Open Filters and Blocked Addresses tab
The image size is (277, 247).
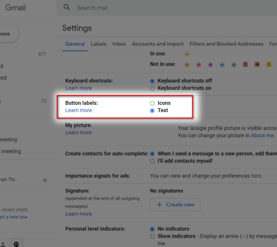(226, 44)
